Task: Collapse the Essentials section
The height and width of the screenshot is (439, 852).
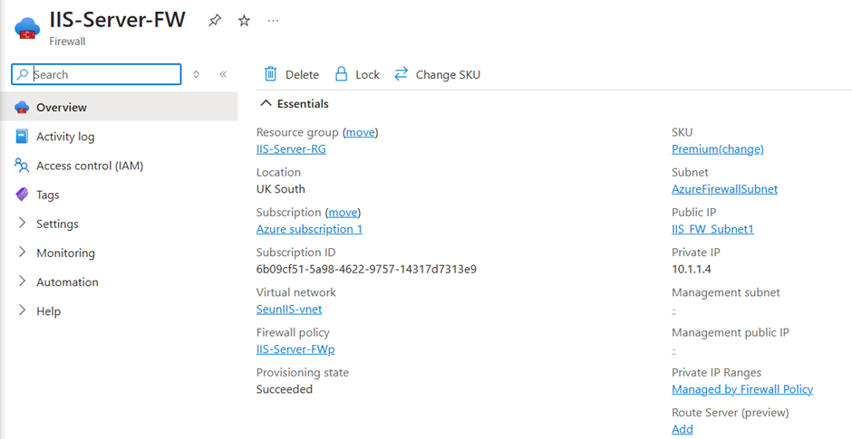Action: click(x=266, y=104)
